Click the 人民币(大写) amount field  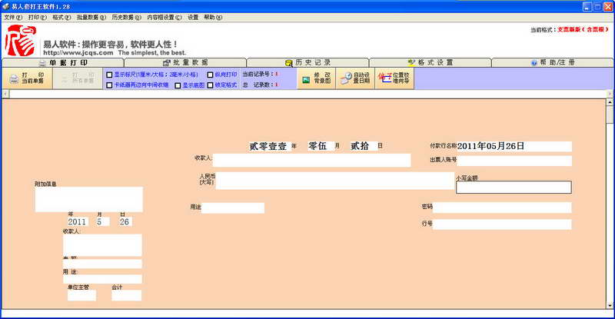point(335,181)
